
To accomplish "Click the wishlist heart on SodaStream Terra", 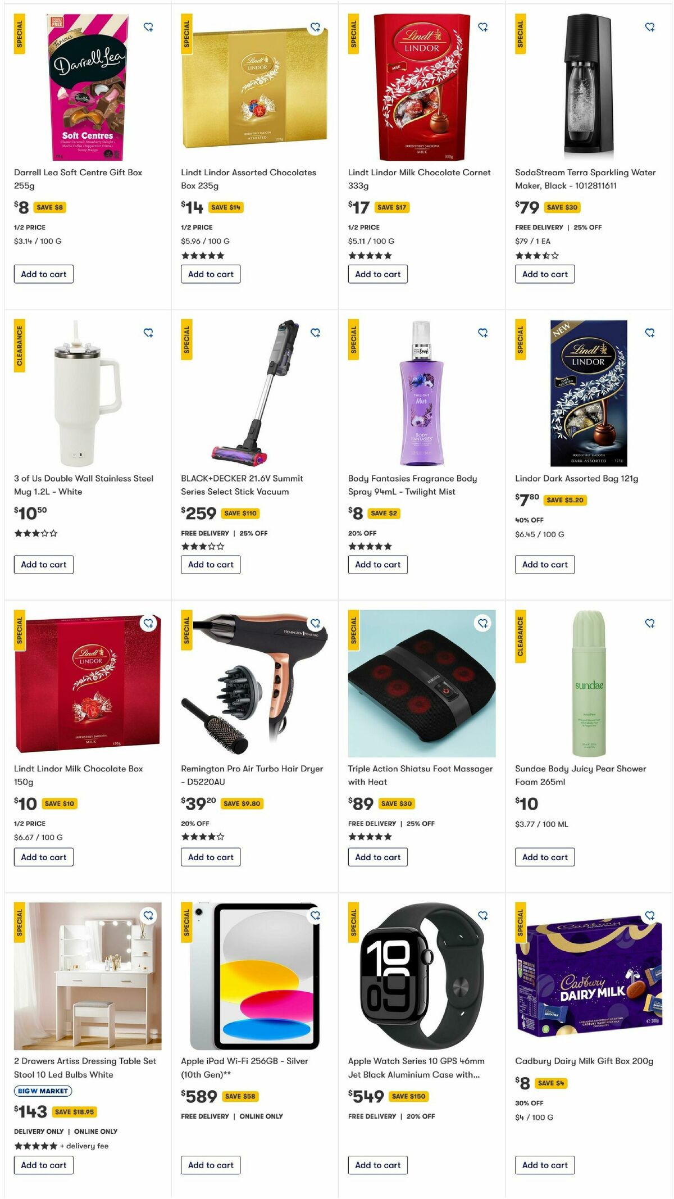I will (x=650, y=28).
